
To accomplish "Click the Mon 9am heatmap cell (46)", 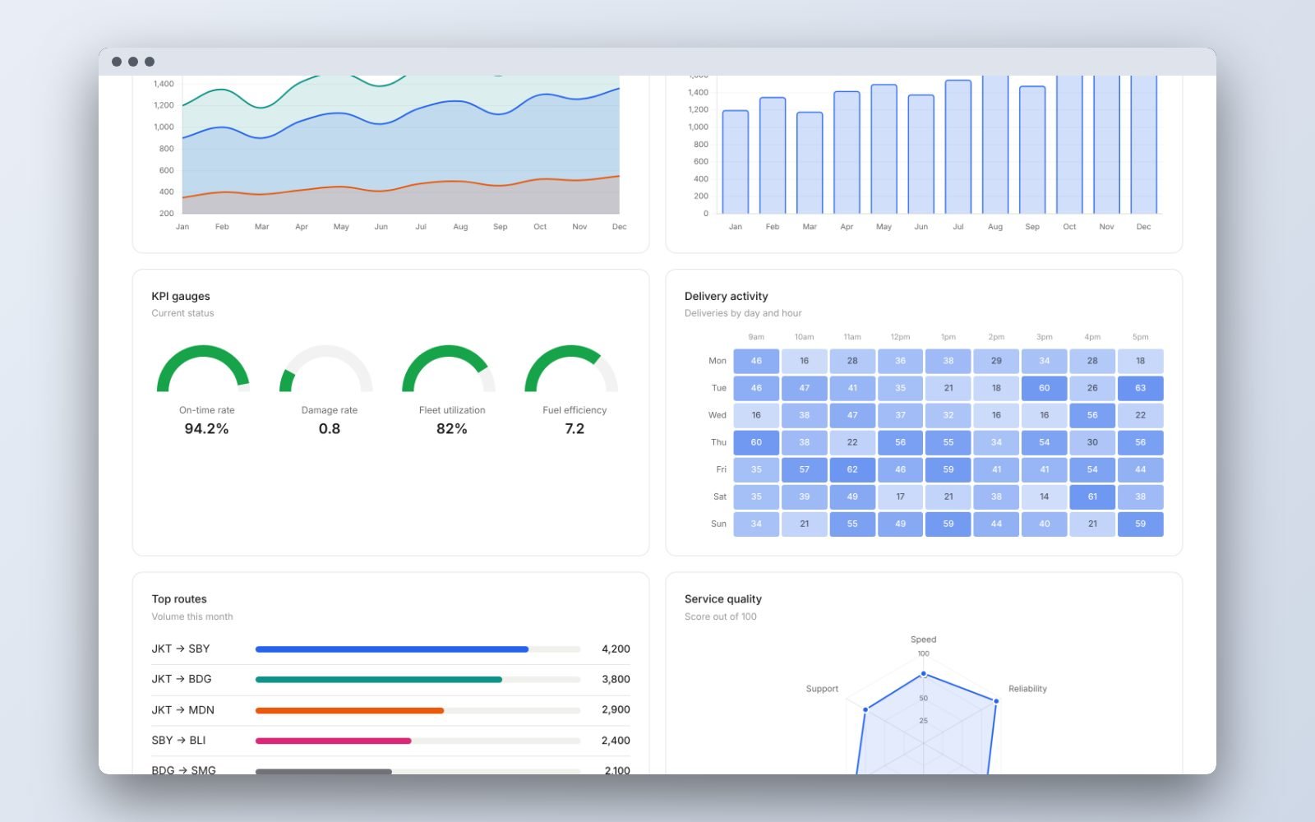I will pyautogui.click(x=756, y=361).
